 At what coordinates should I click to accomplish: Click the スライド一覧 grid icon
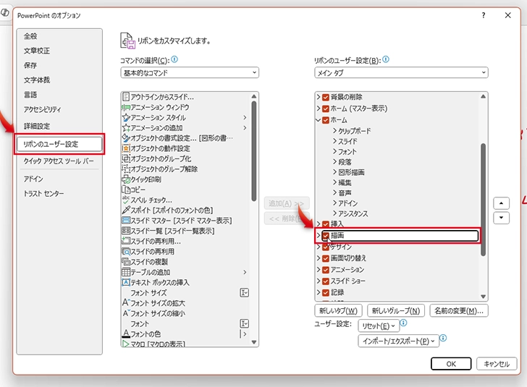(126, 231)
